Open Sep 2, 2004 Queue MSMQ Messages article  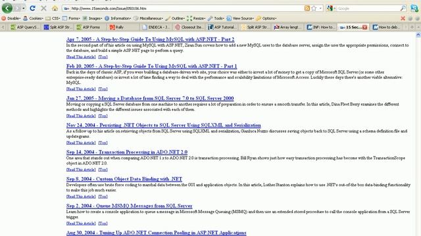pos(129,206)
